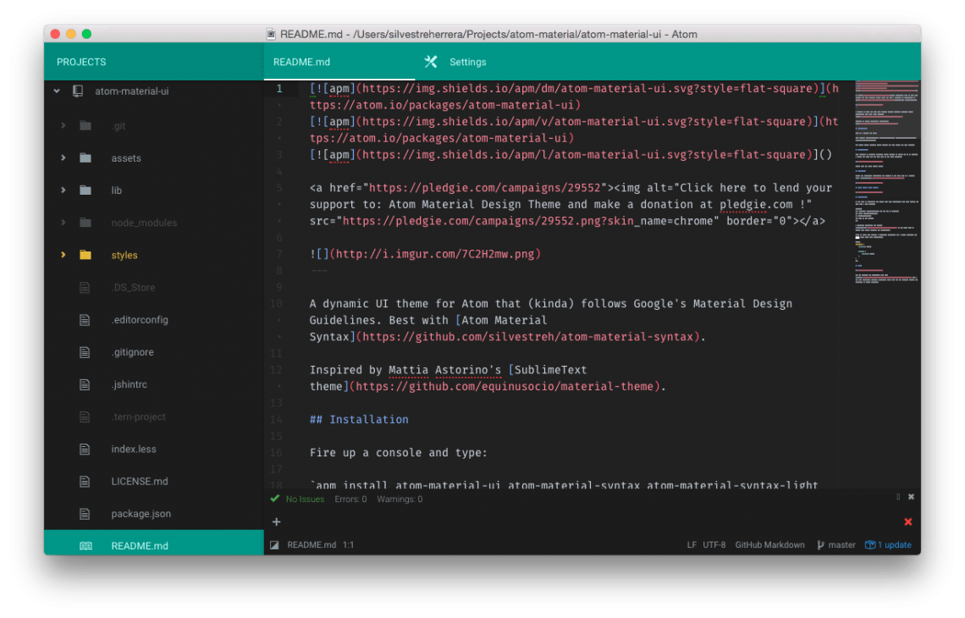Expand the lib folder chevron
Image resolution: width=965 pixels, height=618 pixels.
tap(63, 190)
